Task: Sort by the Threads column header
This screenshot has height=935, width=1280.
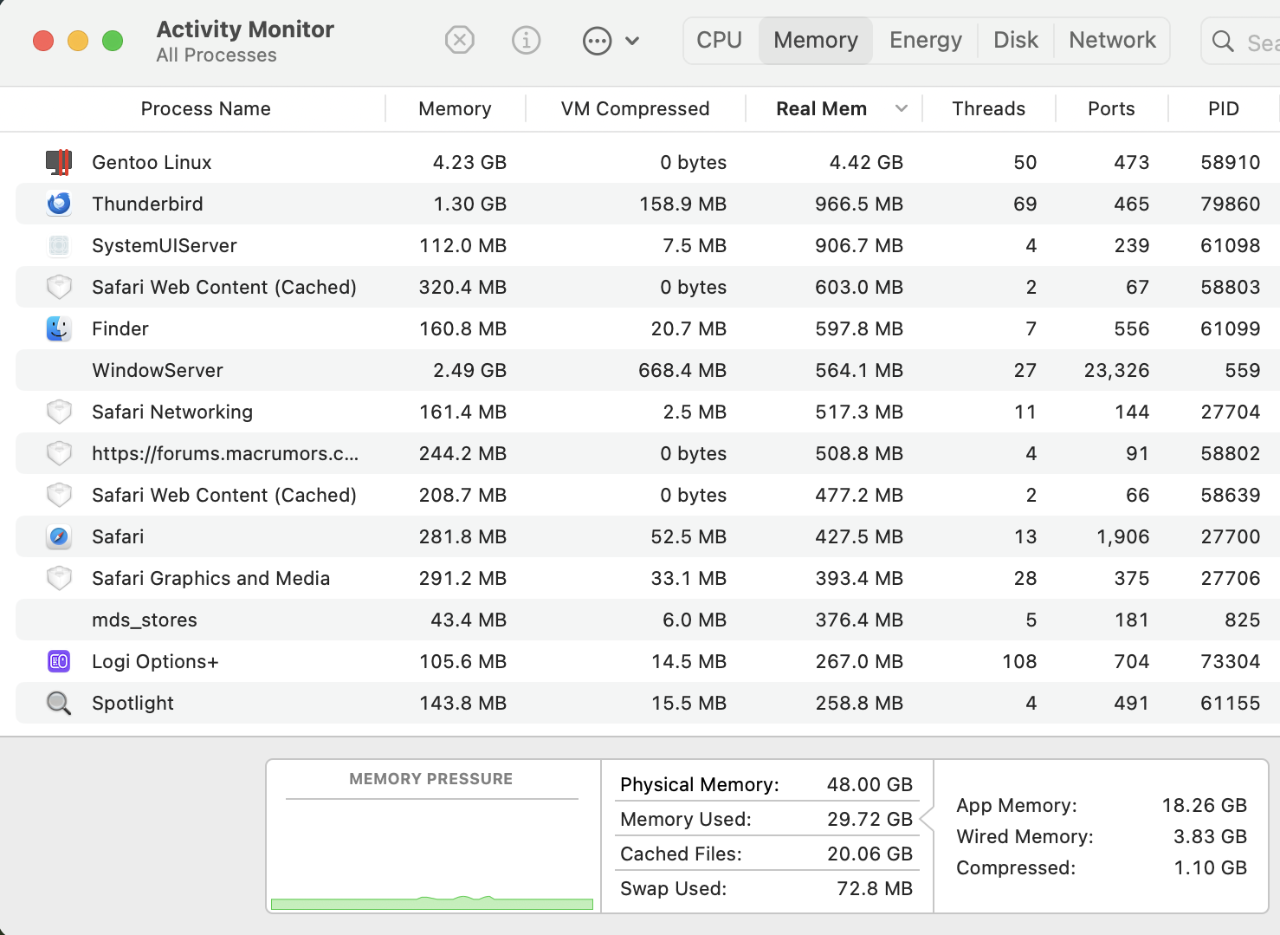Action: click(x=988, y=108)
